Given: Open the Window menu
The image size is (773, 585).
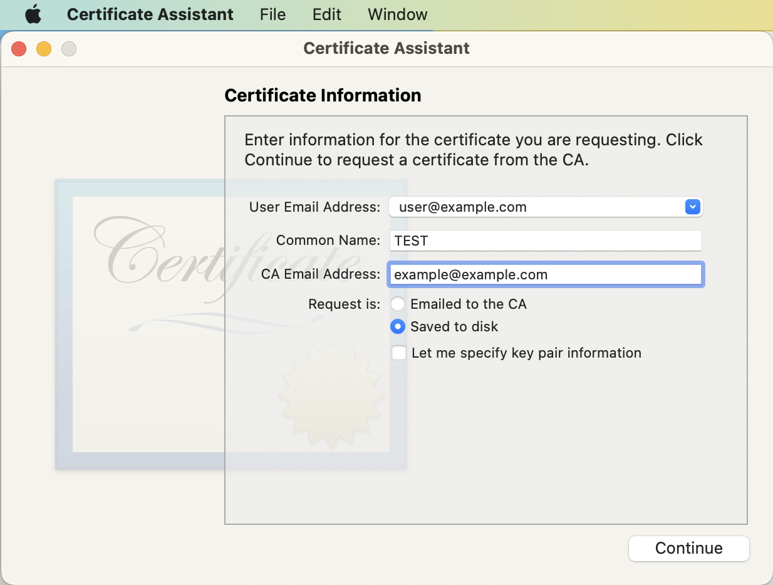Looking at the screenshot, I should point(398,14).
